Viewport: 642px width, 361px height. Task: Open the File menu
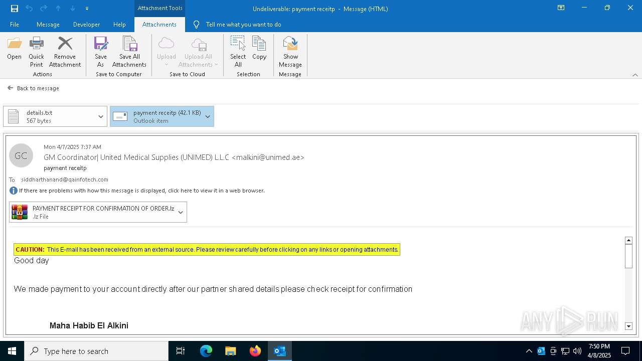click(x=15, y=25)
